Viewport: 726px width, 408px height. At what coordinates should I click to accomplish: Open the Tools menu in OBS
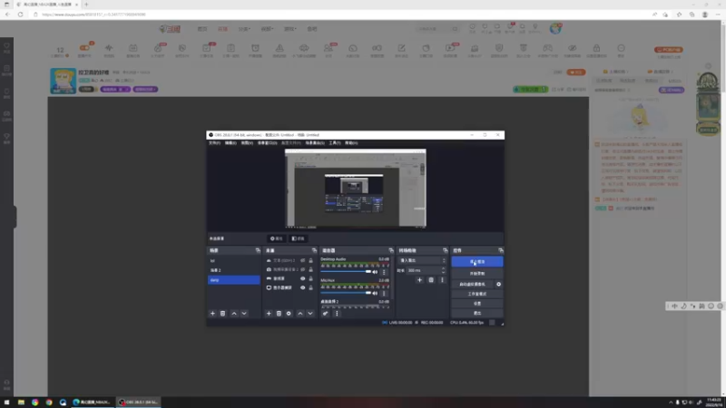(x=335, y=143)
